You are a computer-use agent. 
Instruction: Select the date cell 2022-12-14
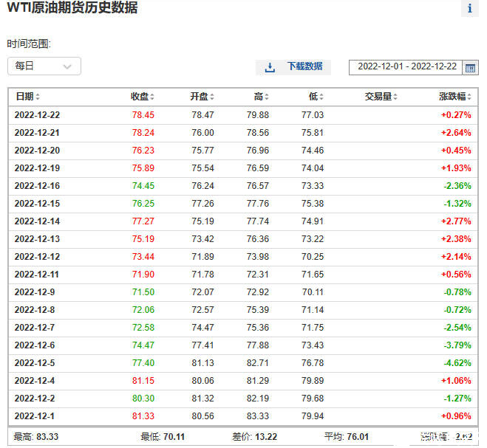(x=37, y=221)
